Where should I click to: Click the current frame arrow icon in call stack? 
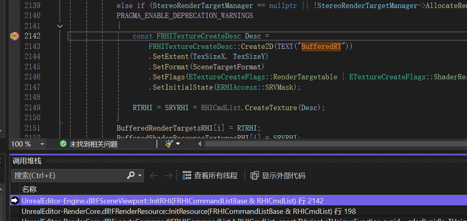click(x=14, y=201)
